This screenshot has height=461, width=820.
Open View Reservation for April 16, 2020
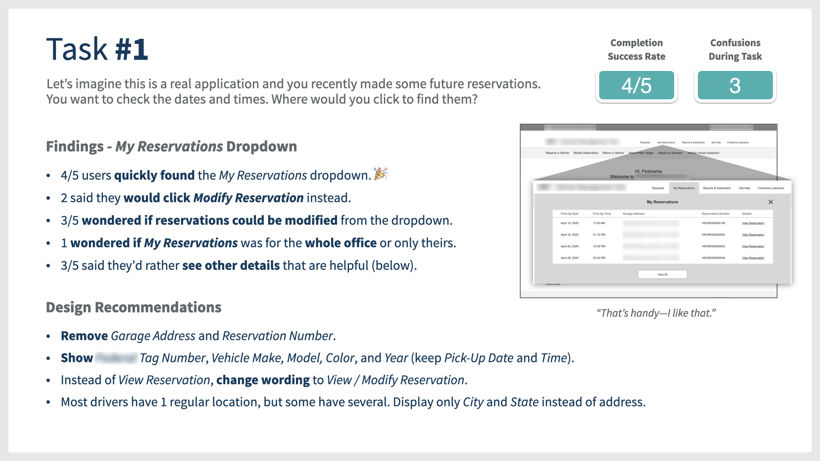click(x=753, y=235)
